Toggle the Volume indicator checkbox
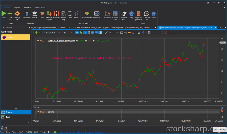227x134 pixels. 38,112
